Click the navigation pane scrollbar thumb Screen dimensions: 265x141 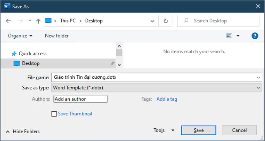(119, 53)
